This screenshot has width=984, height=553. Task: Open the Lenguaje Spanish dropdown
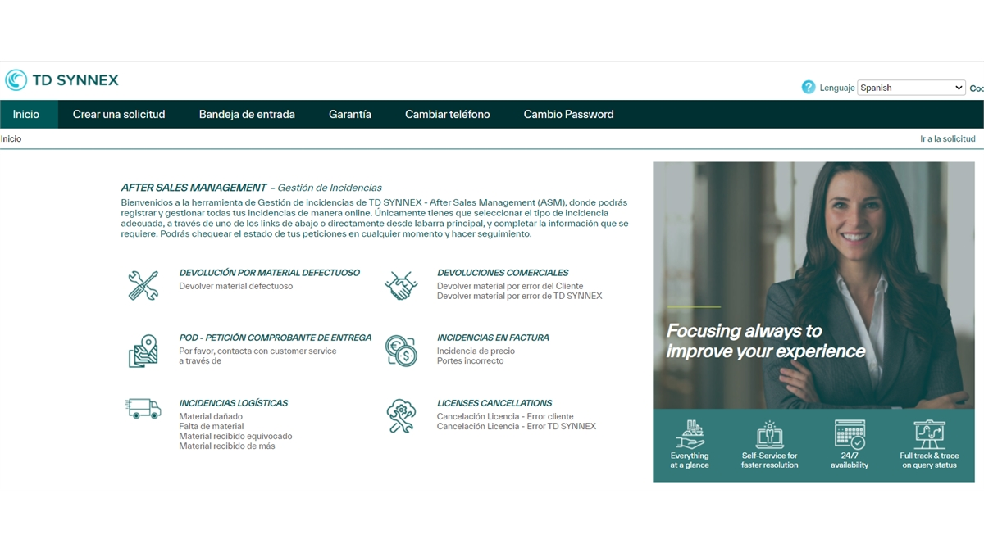911,88
